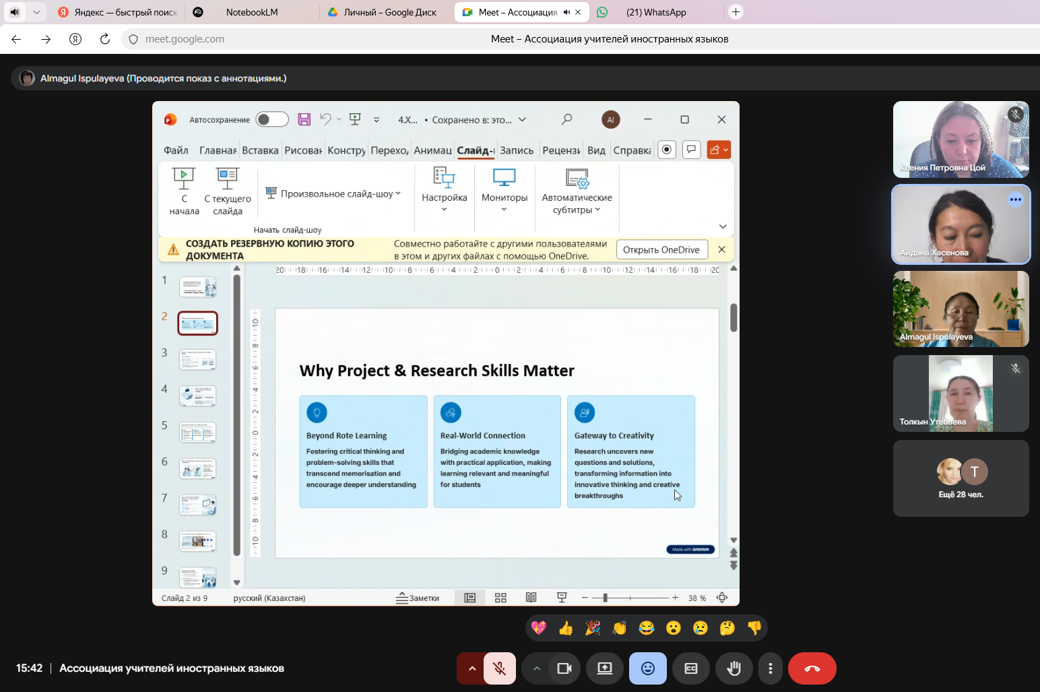Click the zoom slider handle
The image size is (1040, 692).
point(605,598)
